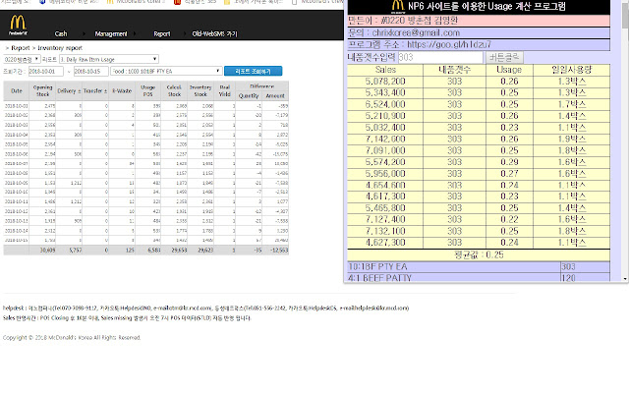
Task: Click the start date field 2018-10-01
Action: coord(46,71)
